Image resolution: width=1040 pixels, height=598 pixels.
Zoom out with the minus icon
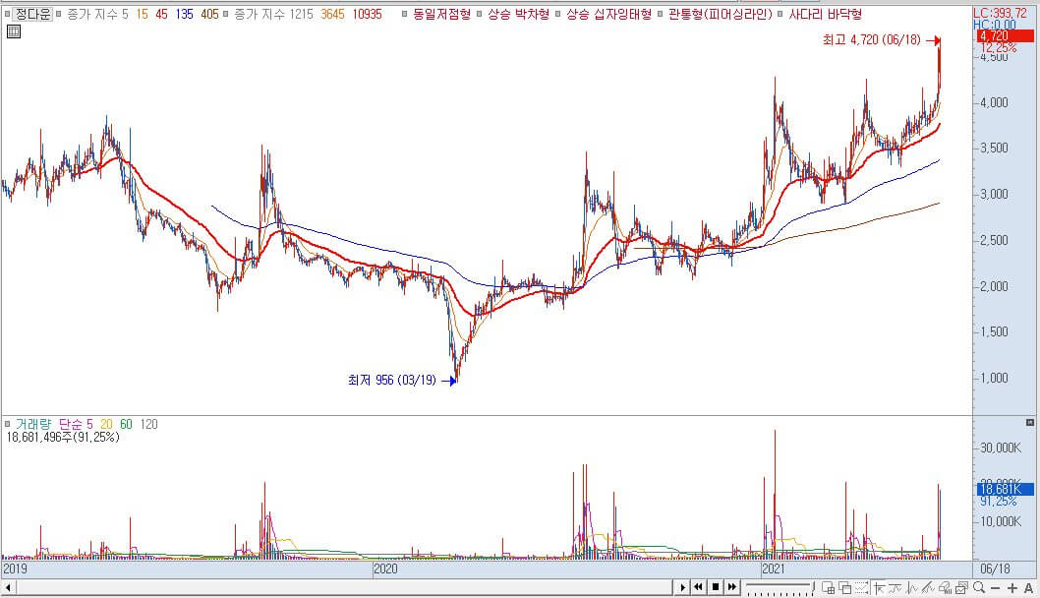(996, 588)
